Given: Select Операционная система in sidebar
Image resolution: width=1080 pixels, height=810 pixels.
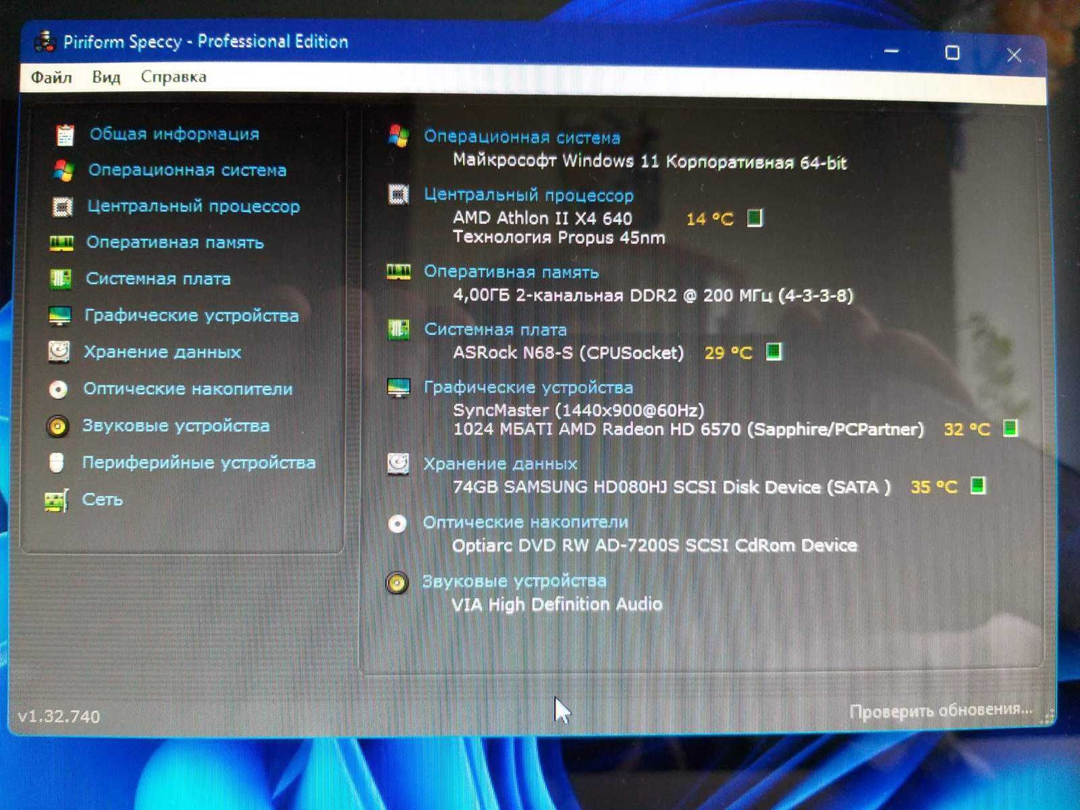Looking at the screenshot, I should [187, 170].
